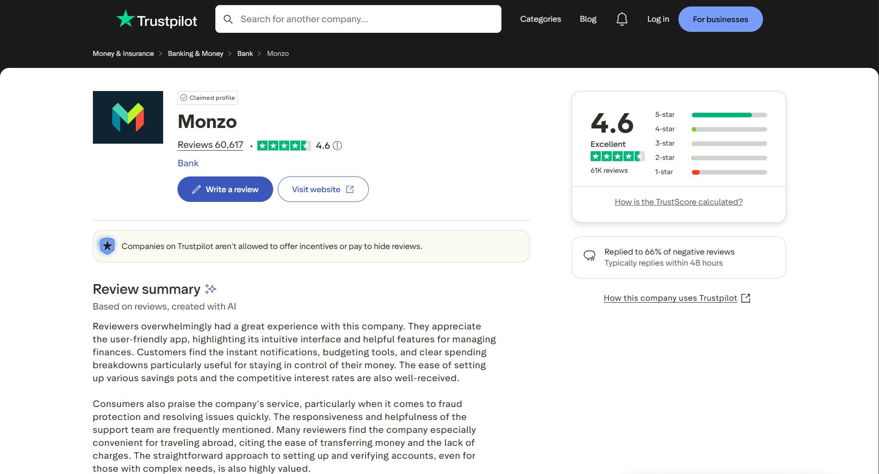Click the speech bubble icon beside reply stats

[590, 255]
